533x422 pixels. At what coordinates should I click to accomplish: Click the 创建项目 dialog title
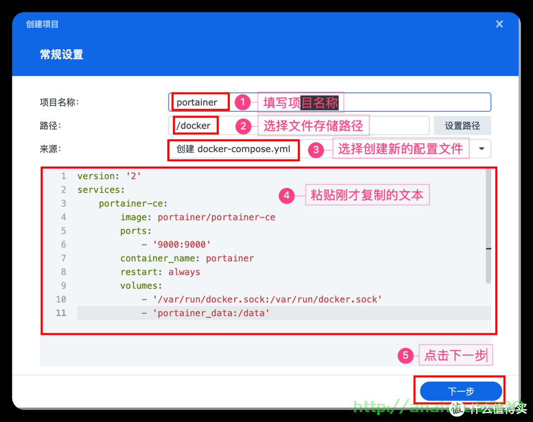point(42,24)
